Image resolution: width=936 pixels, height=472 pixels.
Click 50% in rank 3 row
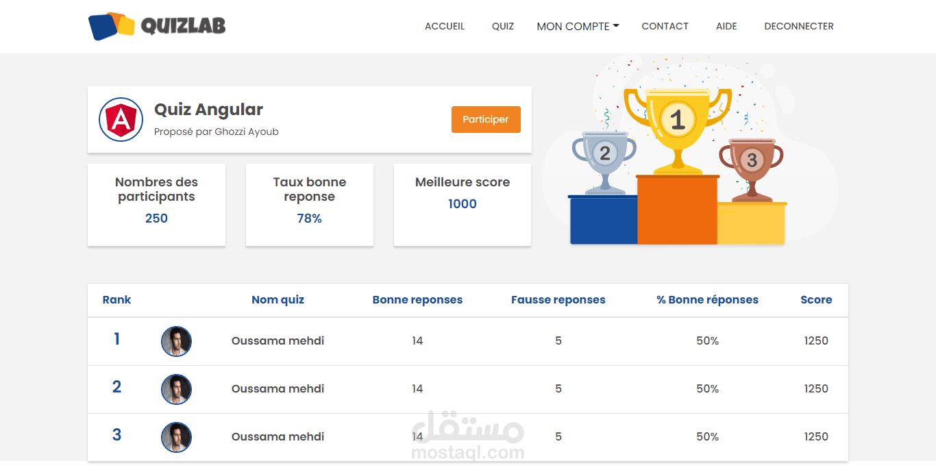pyautogui.click(x=707, y=436)
